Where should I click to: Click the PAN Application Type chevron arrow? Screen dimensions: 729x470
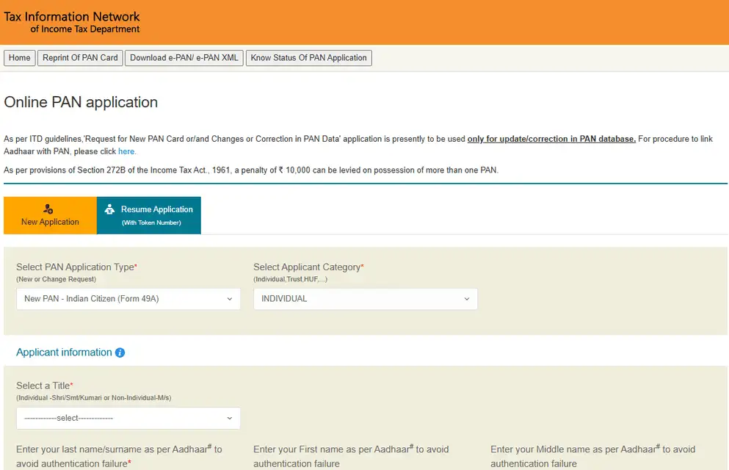229,299
